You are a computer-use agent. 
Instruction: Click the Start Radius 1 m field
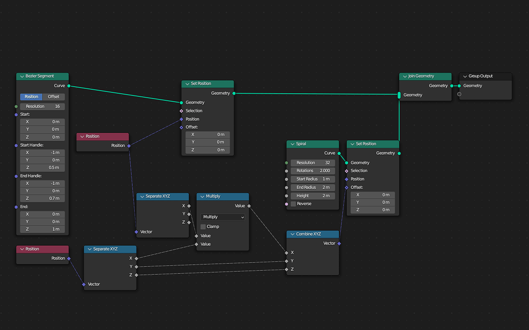click(x=313, y=179)
